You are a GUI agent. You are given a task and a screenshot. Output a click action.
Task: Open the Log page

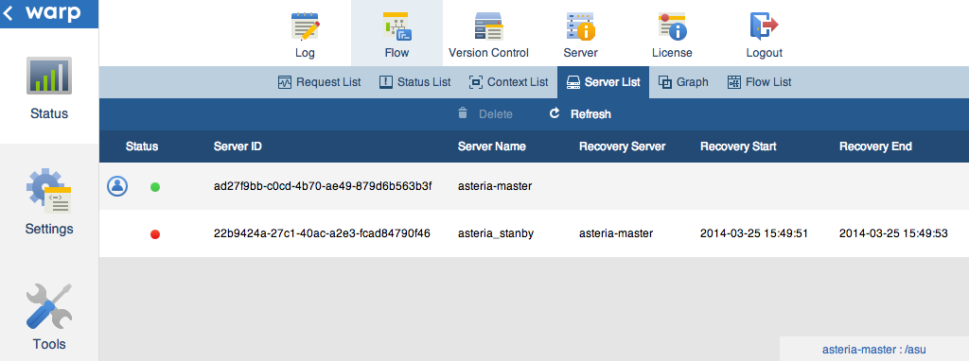click(305, 35)
